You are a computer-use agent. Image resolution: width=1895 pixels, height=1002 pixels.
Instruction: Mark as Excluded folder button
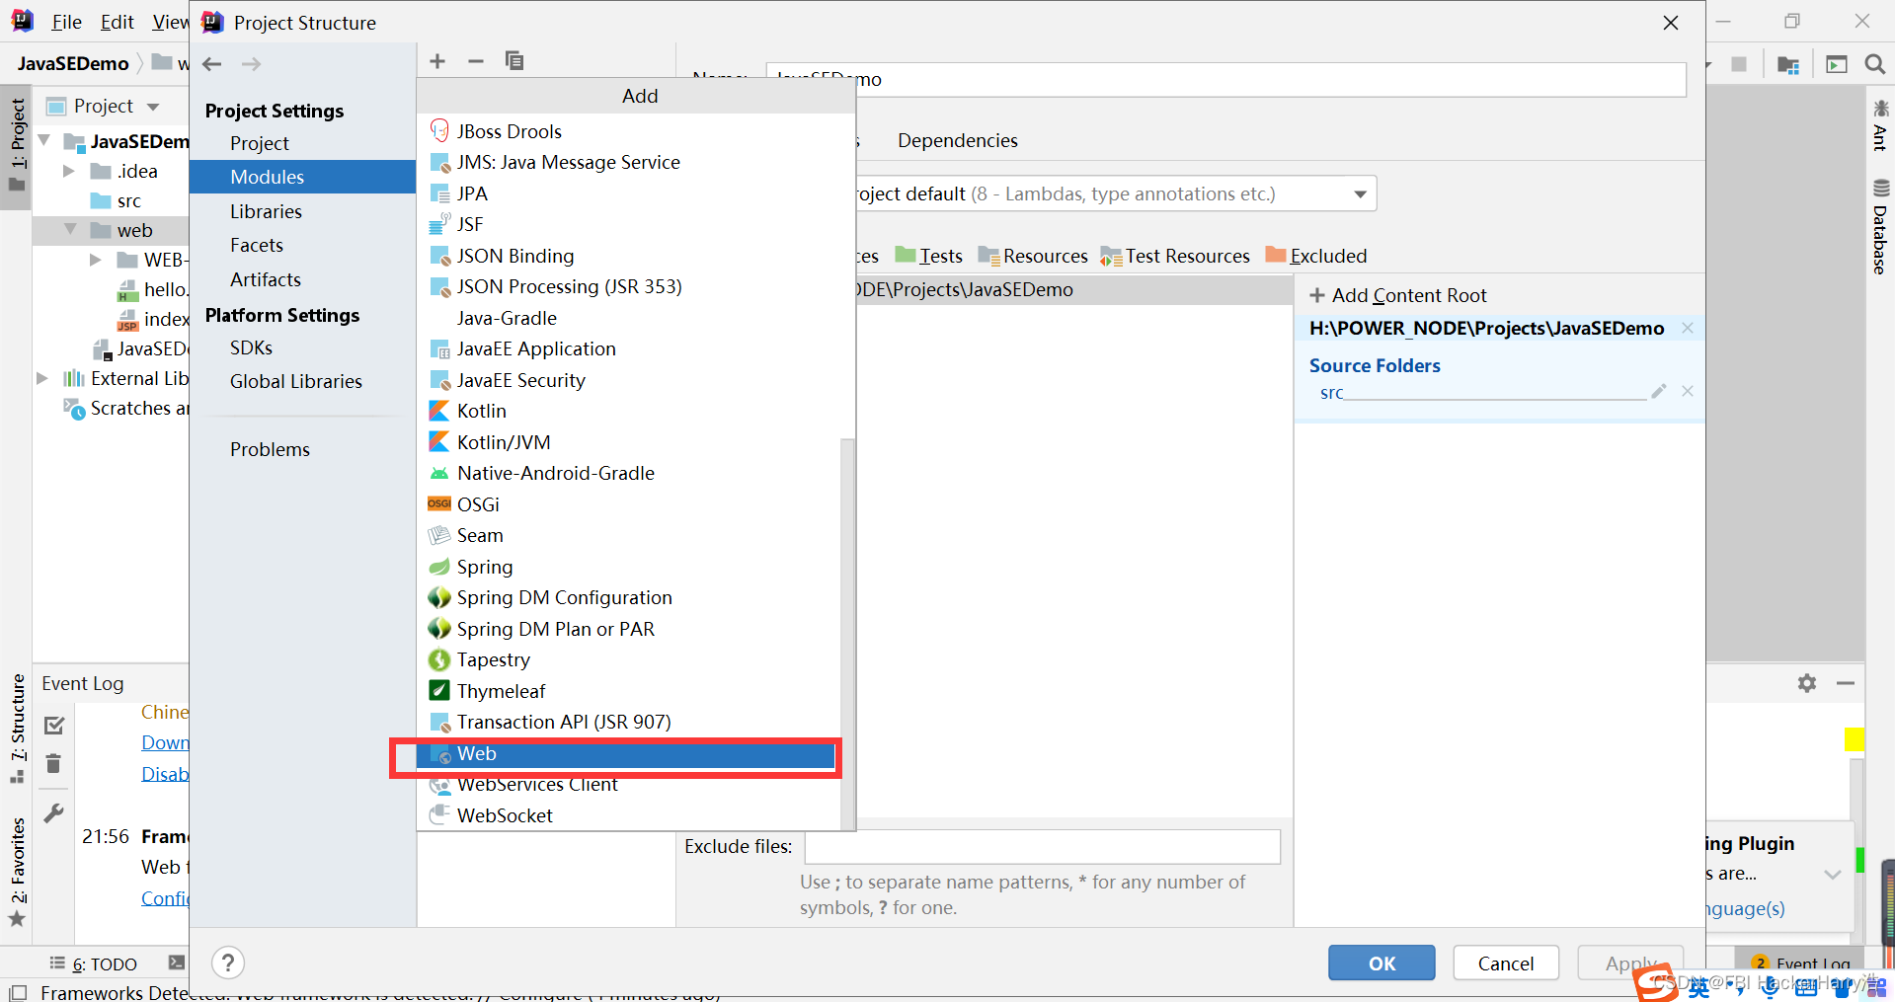tap(1316, 256)
